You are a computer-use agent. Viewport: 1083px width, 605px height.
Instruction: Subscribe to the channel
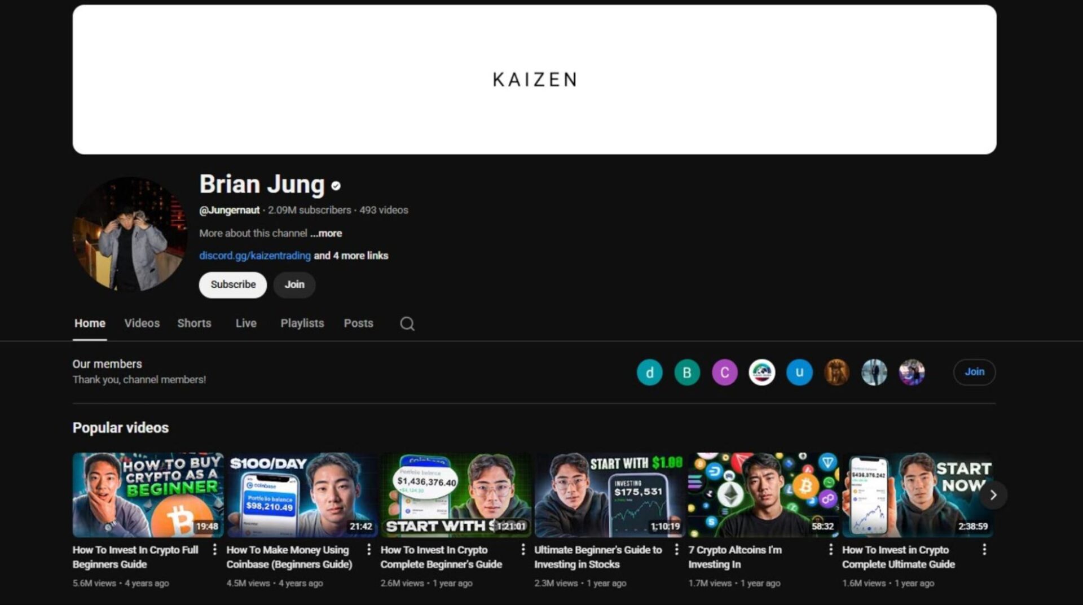[232, 284]
